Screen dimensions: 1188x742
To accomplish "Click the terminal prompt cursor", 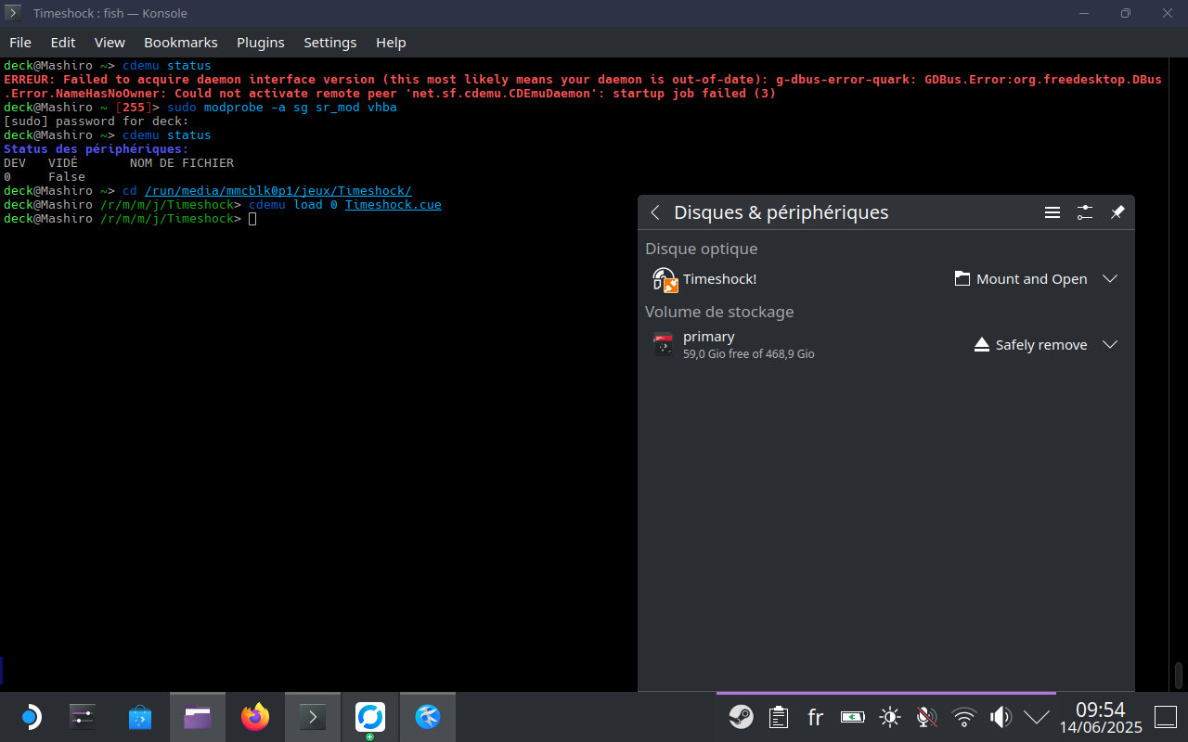I will point(252,219).
